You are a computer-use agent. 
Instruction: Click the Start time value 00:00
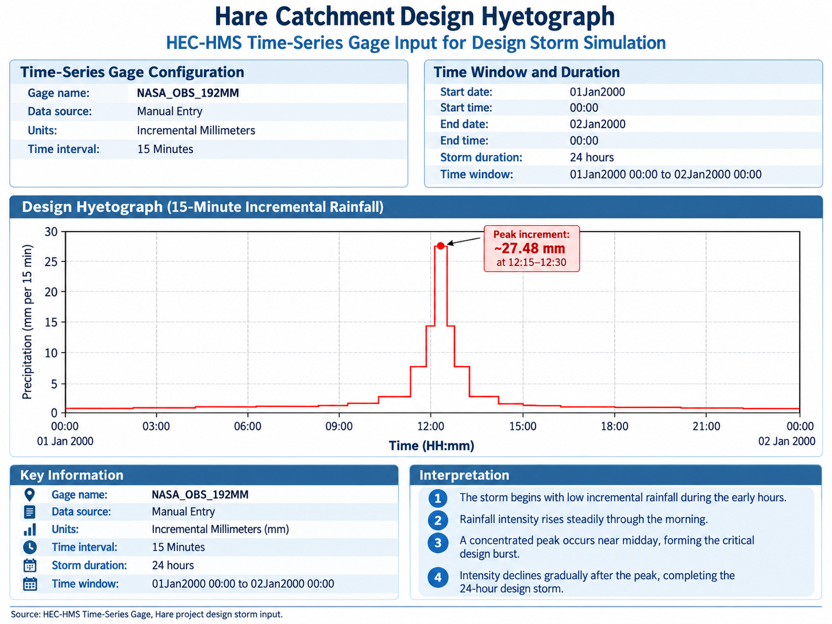[584, 108]
